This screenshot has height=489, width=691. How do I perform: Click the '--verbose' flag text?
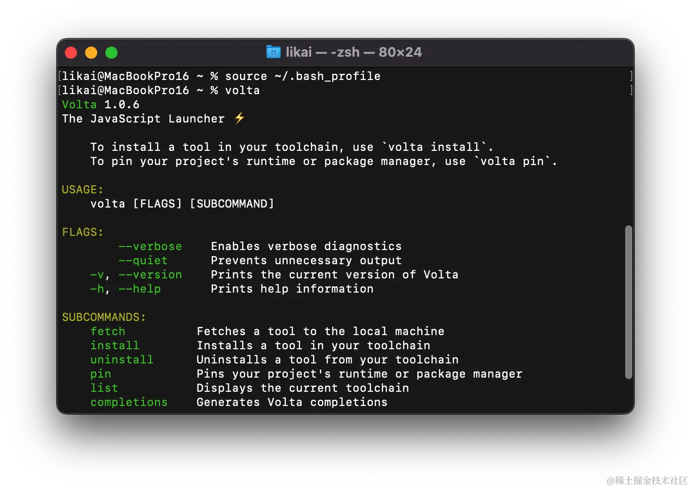[150, 246]
